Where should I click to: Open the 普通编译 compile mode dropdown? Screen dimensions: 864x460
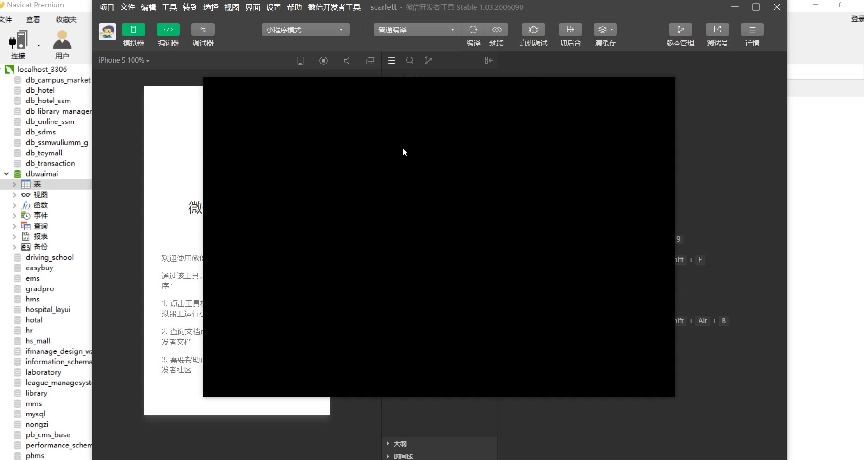pyautogui.click(x=417, y=30)
